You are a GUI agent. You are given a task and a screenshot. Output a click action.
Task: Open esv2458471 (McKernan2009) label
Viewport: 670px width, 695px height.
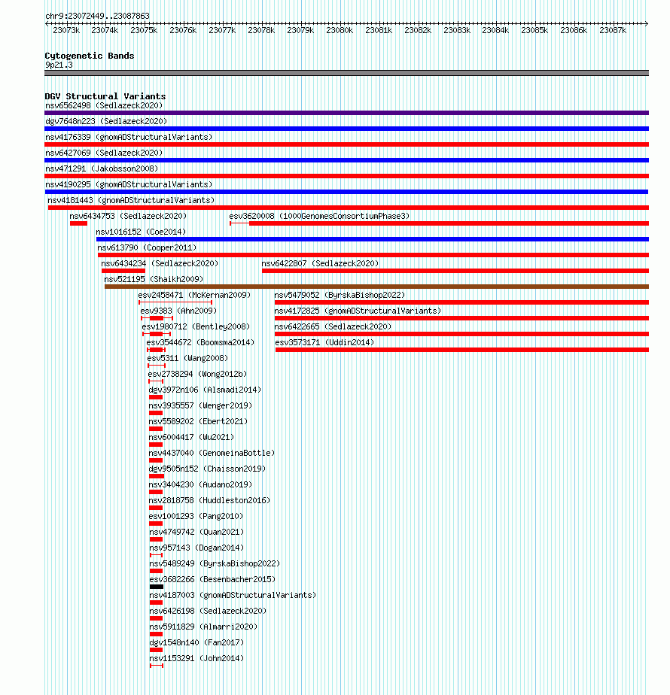[194, 295]
